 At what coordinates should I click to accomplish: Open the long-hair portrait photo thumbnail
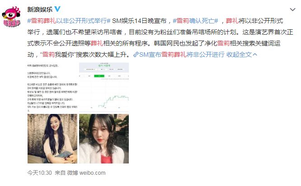pos(52,139)
